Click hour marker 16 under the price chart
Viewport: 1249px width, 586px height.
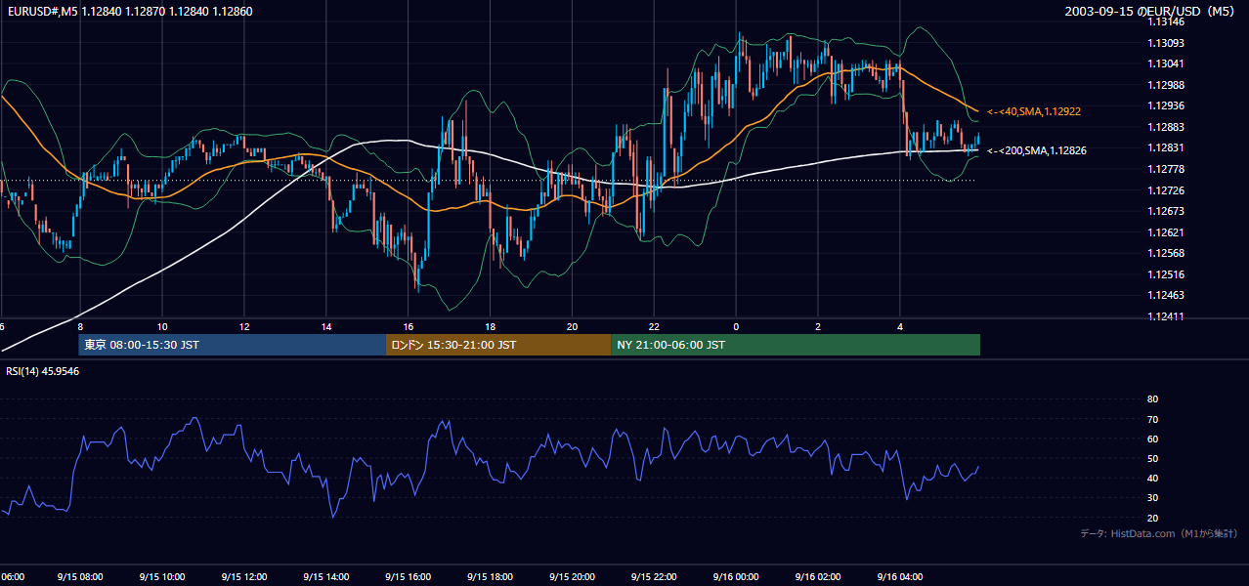pyautogui.click(x=409, y=326)
